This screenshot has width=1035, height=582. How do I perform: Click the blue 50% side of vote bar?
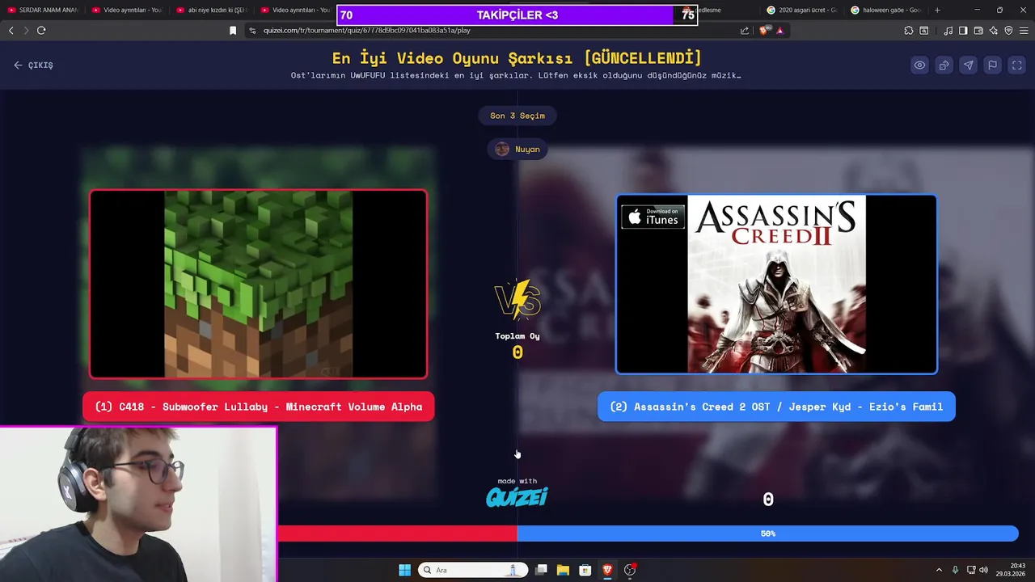point(767,533)
